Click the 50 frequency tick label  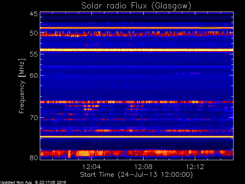[34, 33]
